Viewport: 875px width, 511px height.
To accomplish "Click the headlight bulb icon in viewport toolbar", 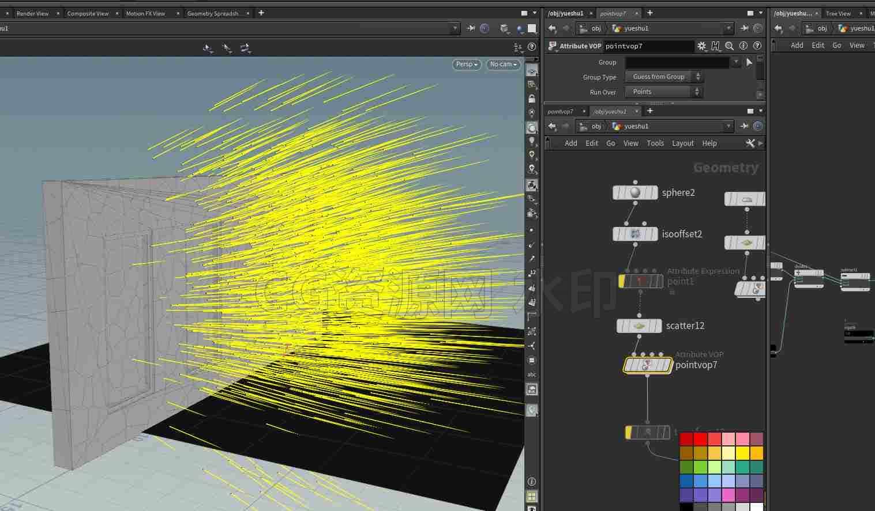I will point(532,141).
